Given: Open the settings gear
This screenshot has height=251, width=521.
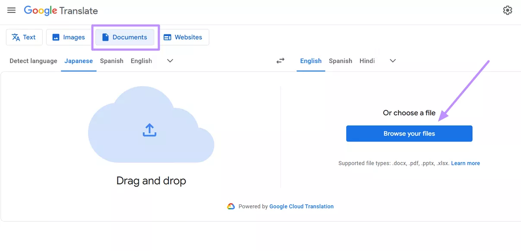Looking at the screenshot, I should [508, 10].
